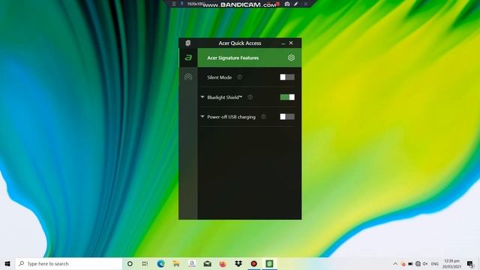Screen dimensions: 480x270
Task: Click the taskbar search box
Action: [69, 263]
